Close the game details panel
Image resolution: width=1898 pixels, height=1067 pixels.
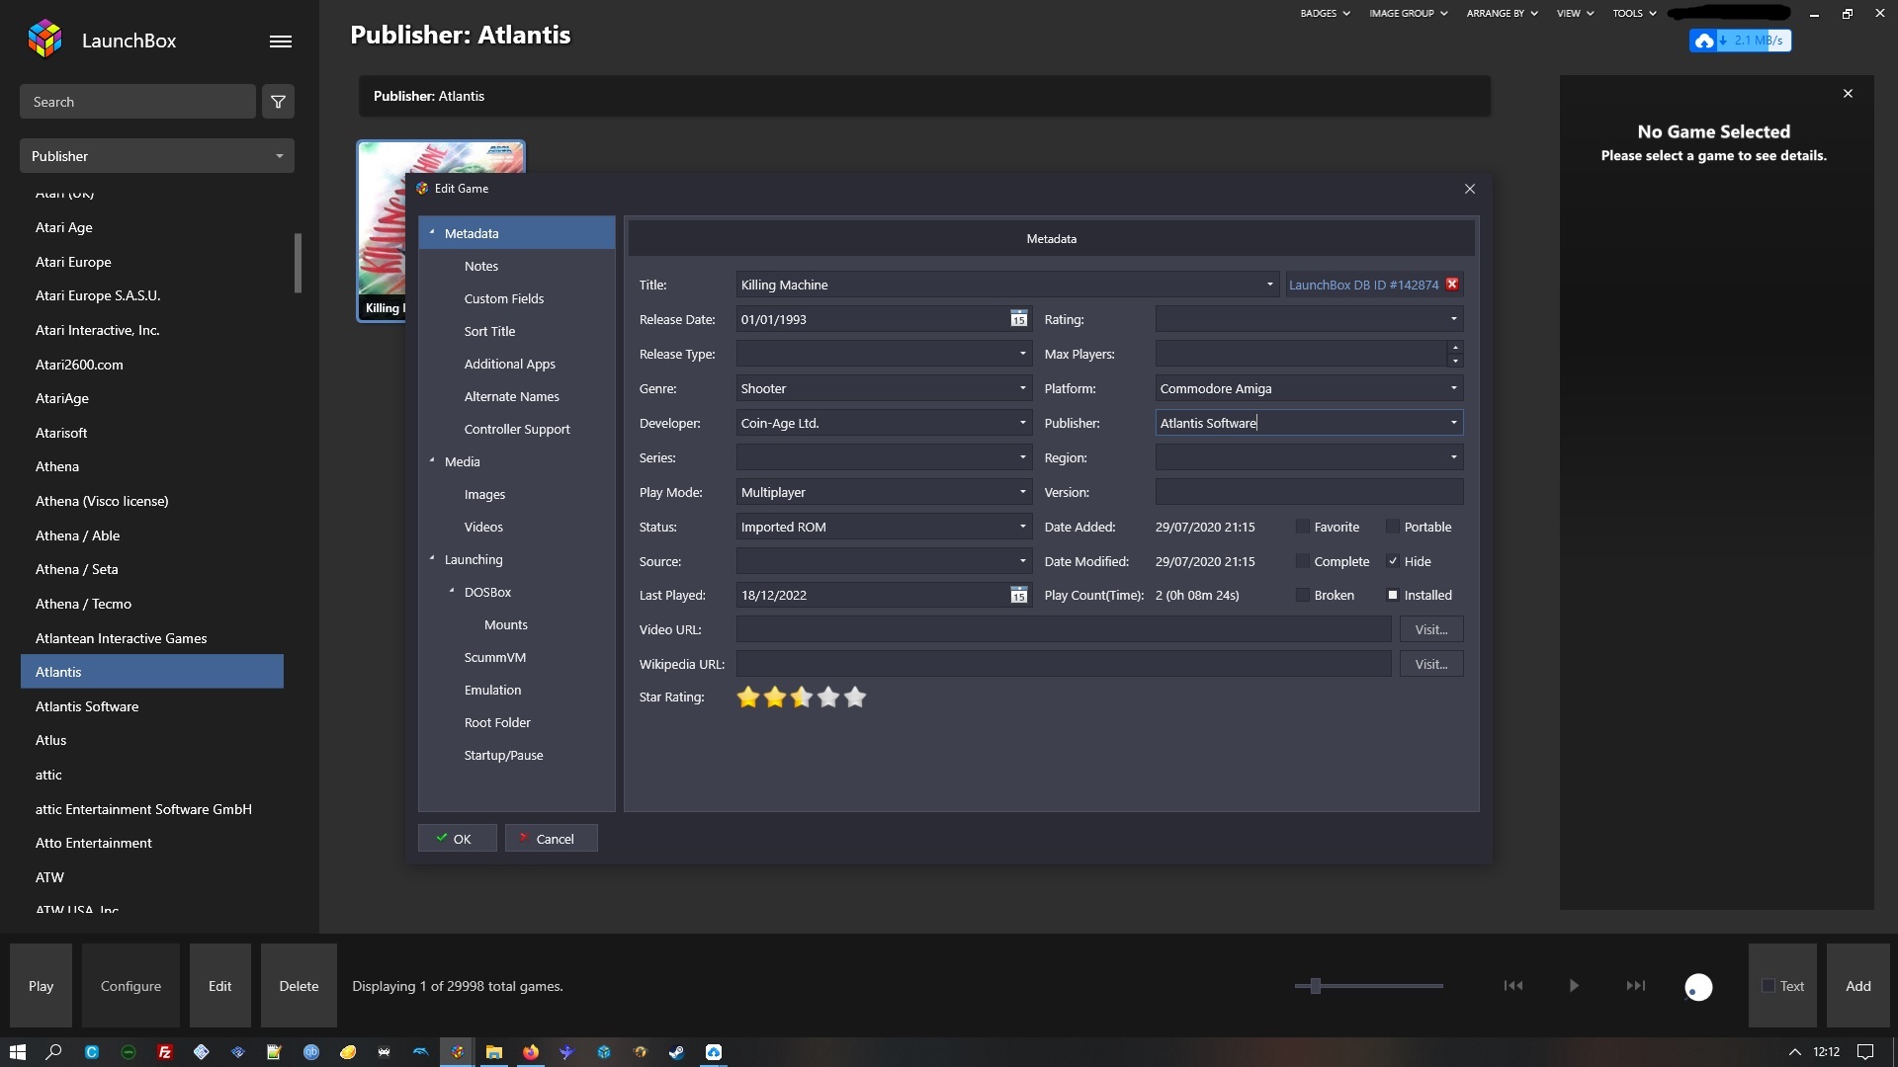1848,94
